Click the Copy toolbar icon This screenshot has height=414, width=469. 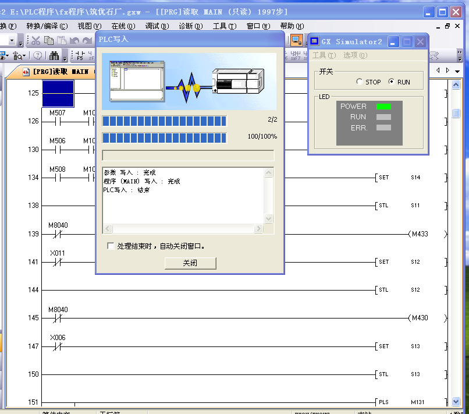(49, 40)
